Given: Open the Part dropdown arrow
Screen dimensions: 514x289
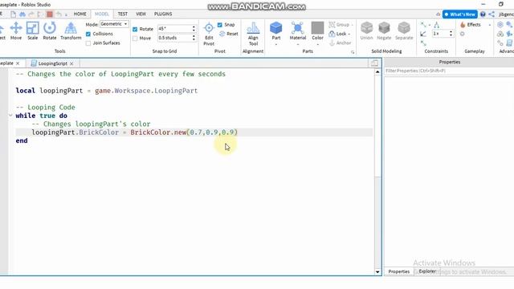Looking at the screenshot, I should (x=276, y=44).
